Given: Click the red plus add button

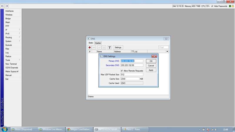Looking at the screenshot, I should coord(90,48).
